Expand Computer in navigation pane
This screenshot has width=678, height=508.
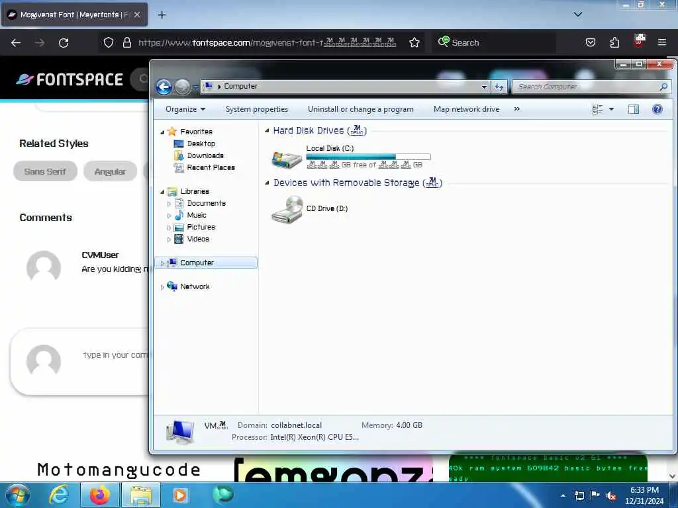click(162, 263)
